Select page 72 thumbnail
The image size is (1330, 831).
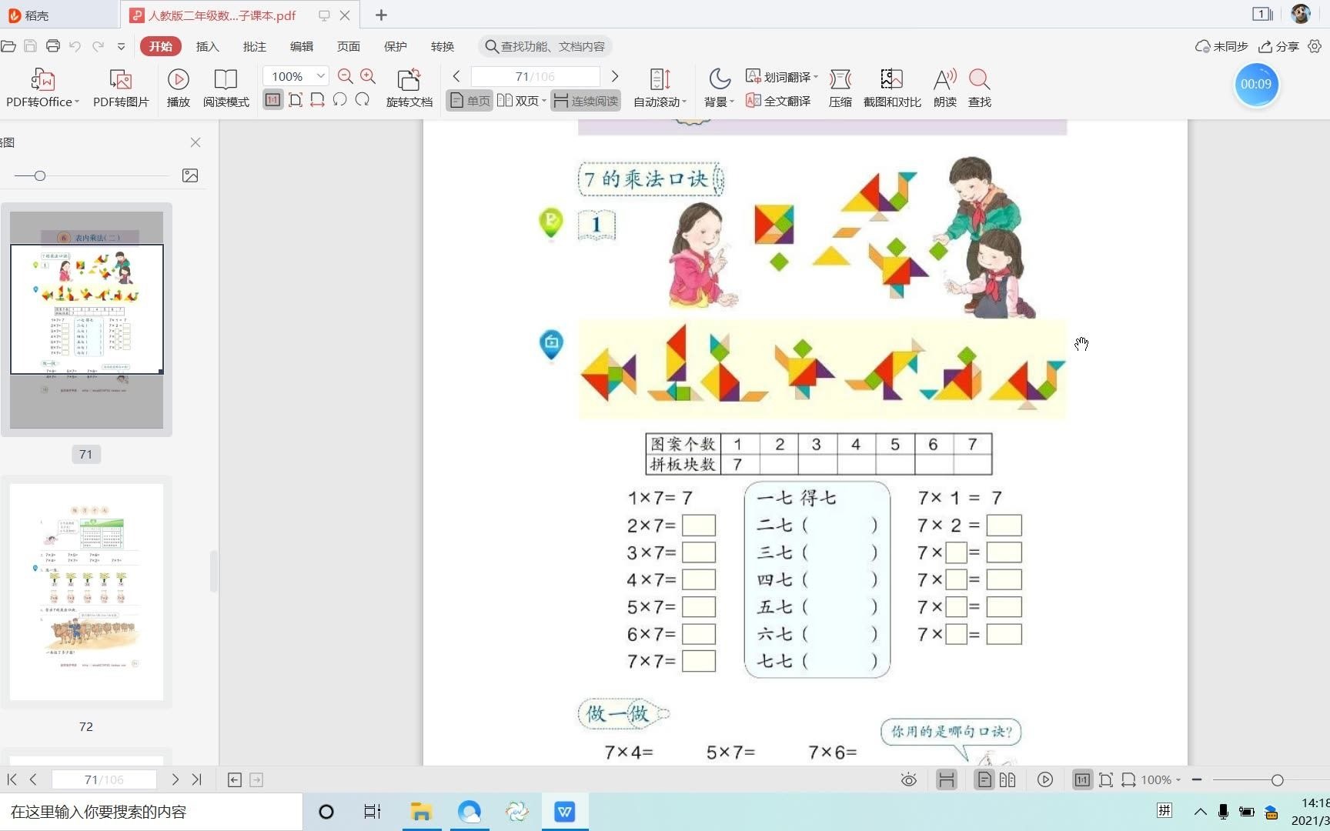coord(86,592)
